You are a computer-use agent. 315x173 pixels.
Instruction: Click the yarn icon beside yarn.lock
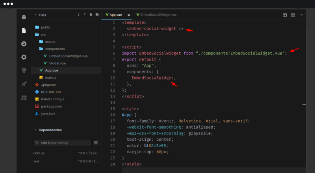[37, 113]
